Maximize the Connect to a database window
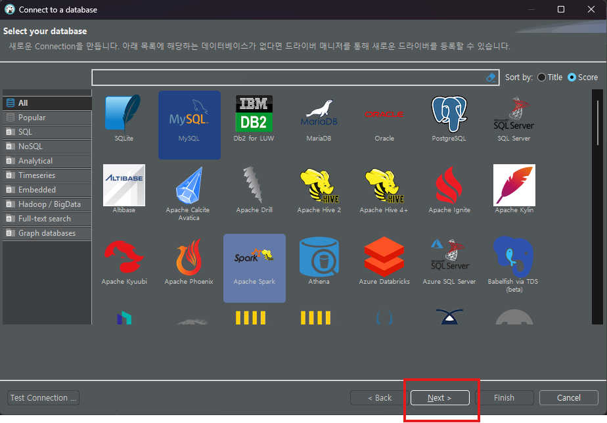The width and height of the screenshot is (607, 423). (561, 9)
